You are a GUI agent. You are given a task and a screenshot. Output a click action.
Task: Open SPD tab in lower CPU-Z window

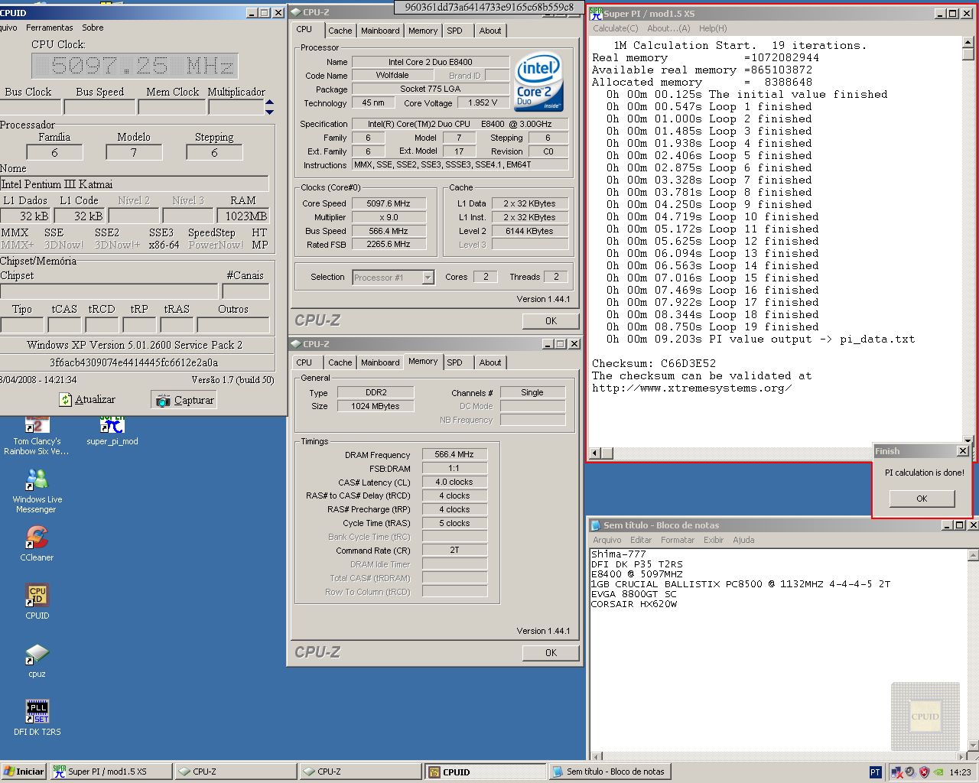pos(455,362)
